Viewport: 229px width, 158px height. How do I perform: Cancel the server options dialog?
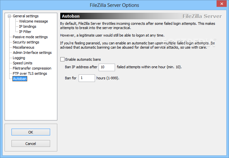tap(31, 143)
